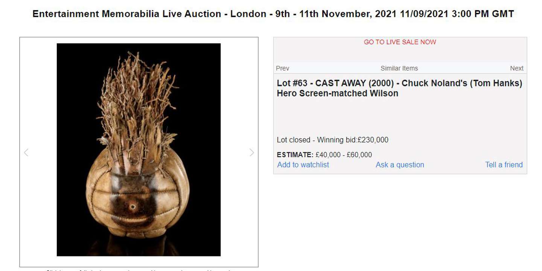Add this lot to watchlist
Screen dimensions: 542x271
[303, 165]
